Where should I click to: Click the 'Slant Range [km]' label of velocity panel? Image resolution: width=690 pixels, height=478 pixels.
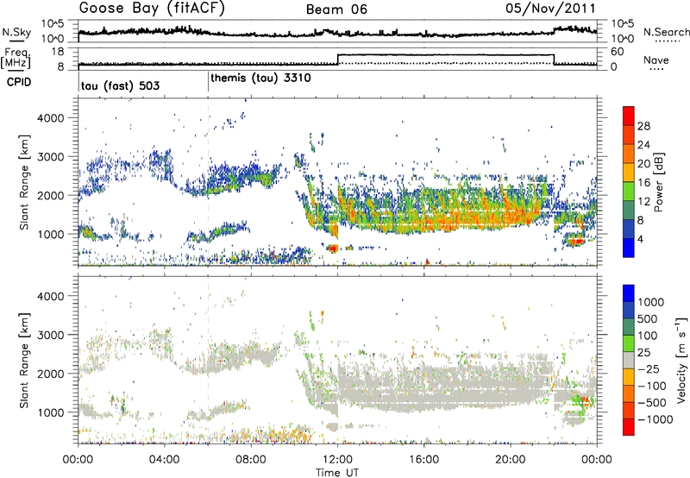[x=24, y=360]
